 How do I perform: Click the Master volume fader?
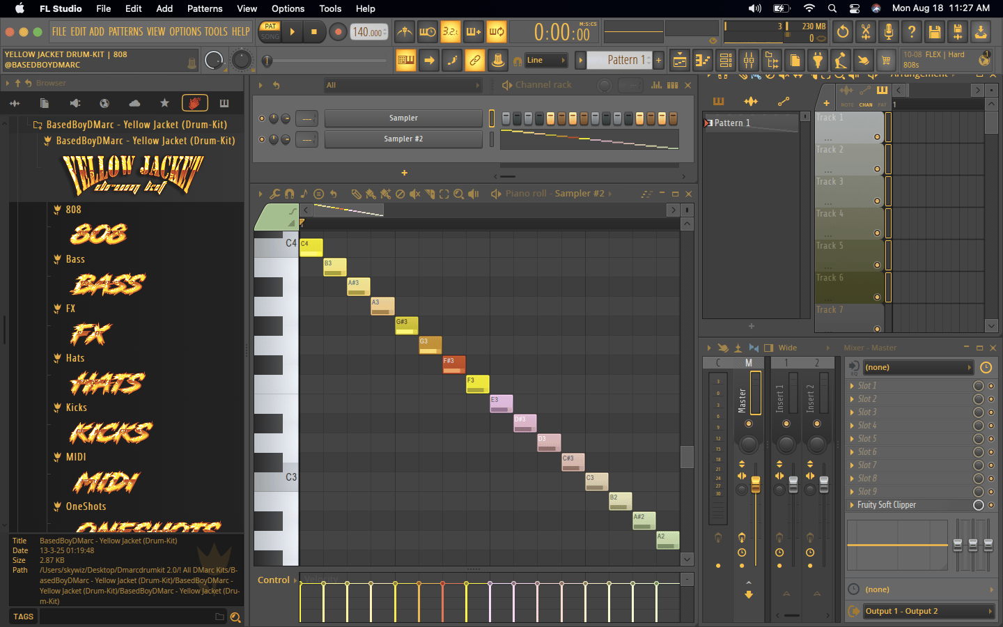[756, 484]
